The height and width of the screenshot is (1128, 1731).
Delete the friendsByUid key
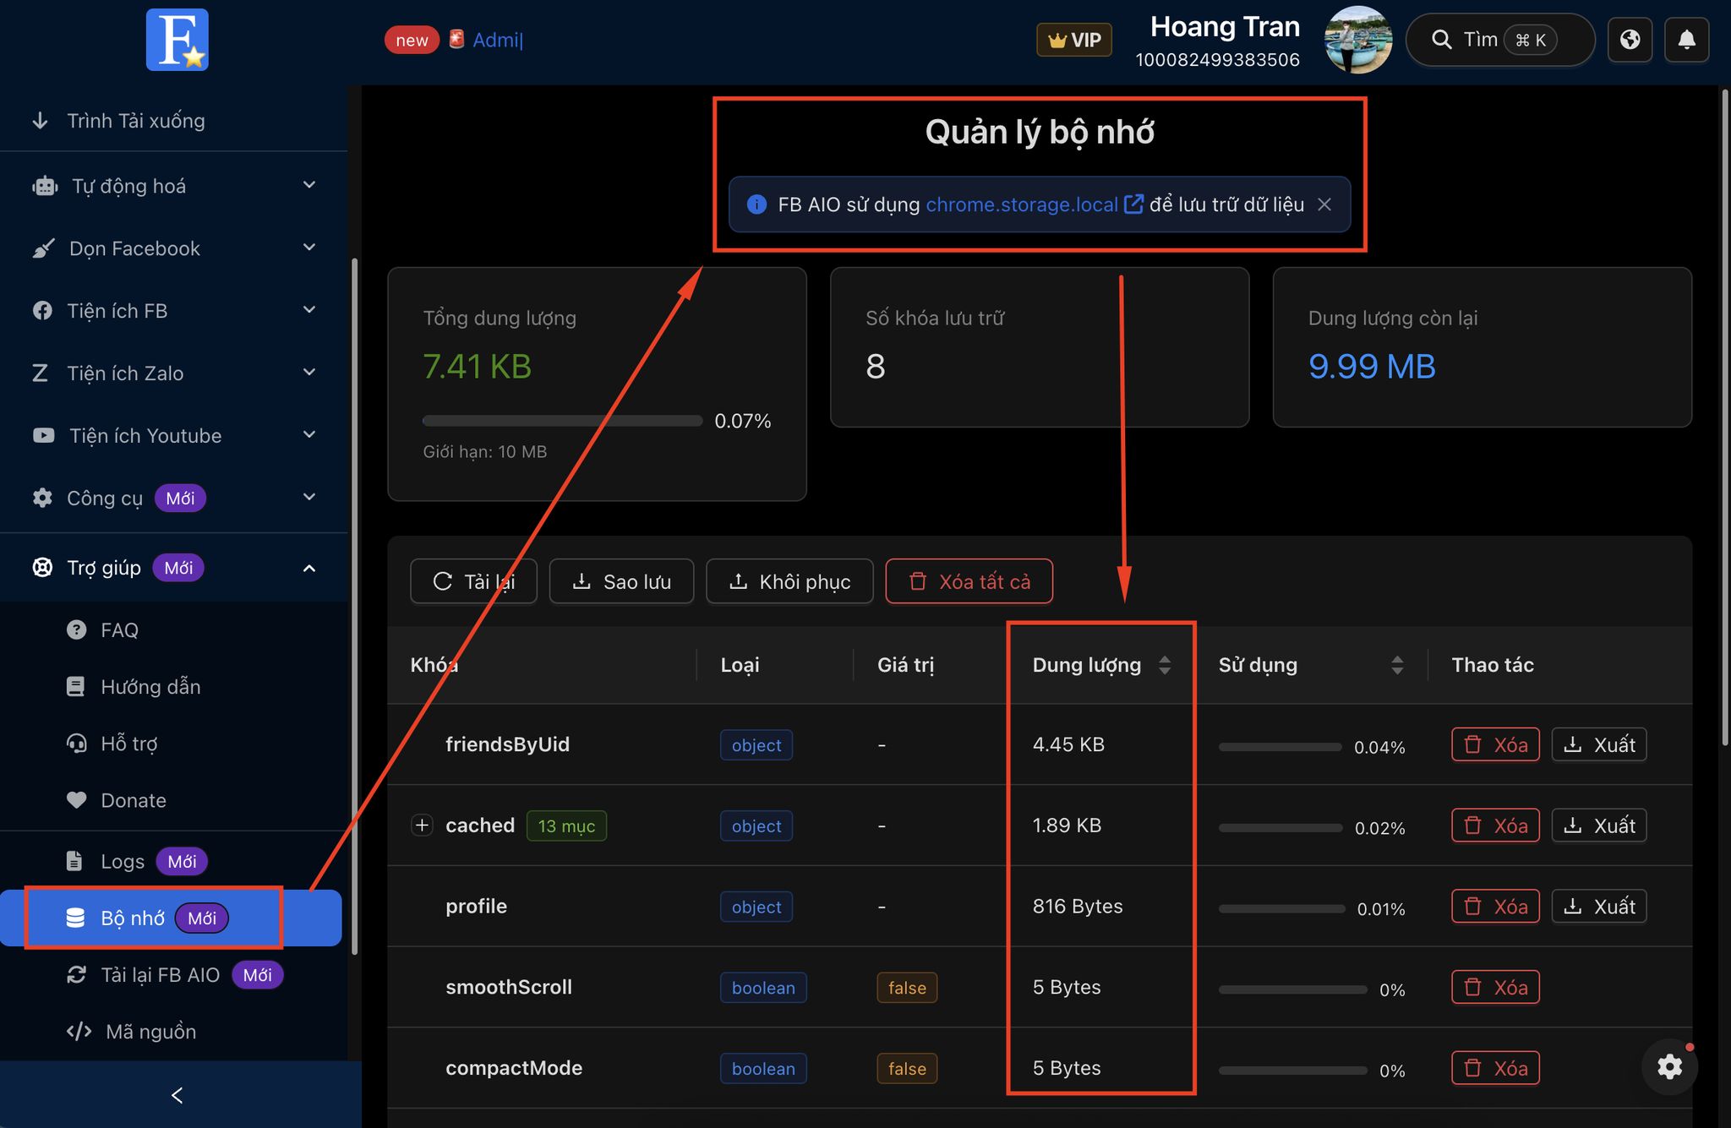[1495, 744]
